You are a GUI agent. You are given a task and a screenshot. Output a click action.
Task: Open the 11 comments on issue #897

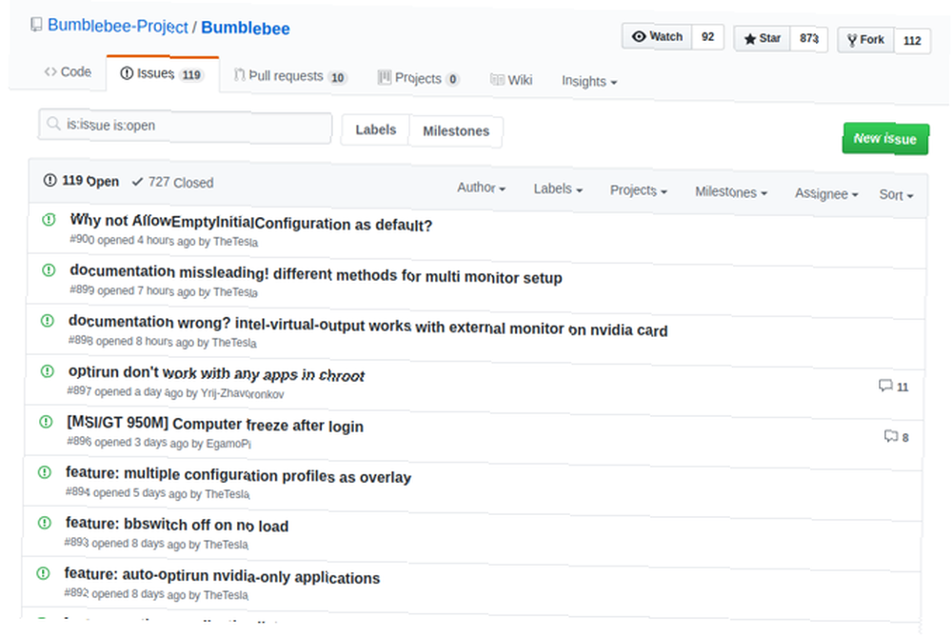(894, 387)
